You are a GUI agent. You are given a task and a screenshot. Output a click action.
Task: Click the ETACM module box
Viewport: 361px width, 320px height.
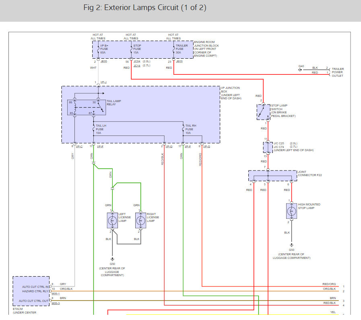tap(31, 291)
